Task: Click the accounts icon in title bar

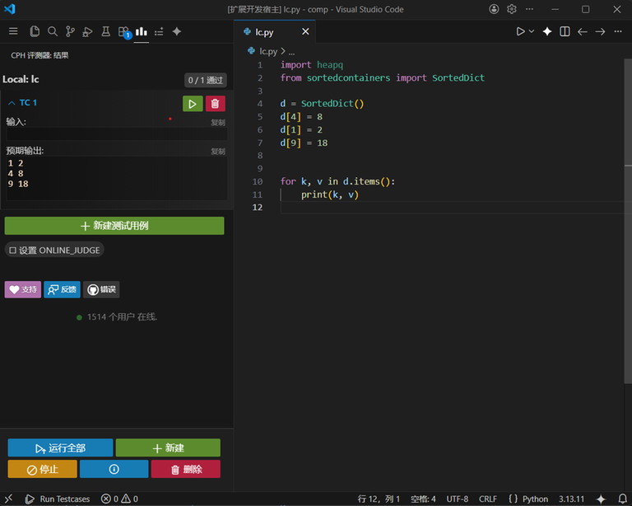Action: [x=494, y=9]
